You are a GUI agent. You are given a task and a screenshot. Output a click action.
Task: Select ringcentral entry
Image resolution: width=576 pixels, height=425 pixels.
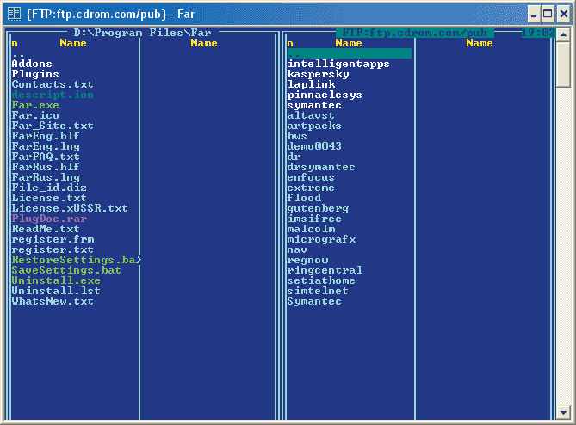(x=325, y=270)
